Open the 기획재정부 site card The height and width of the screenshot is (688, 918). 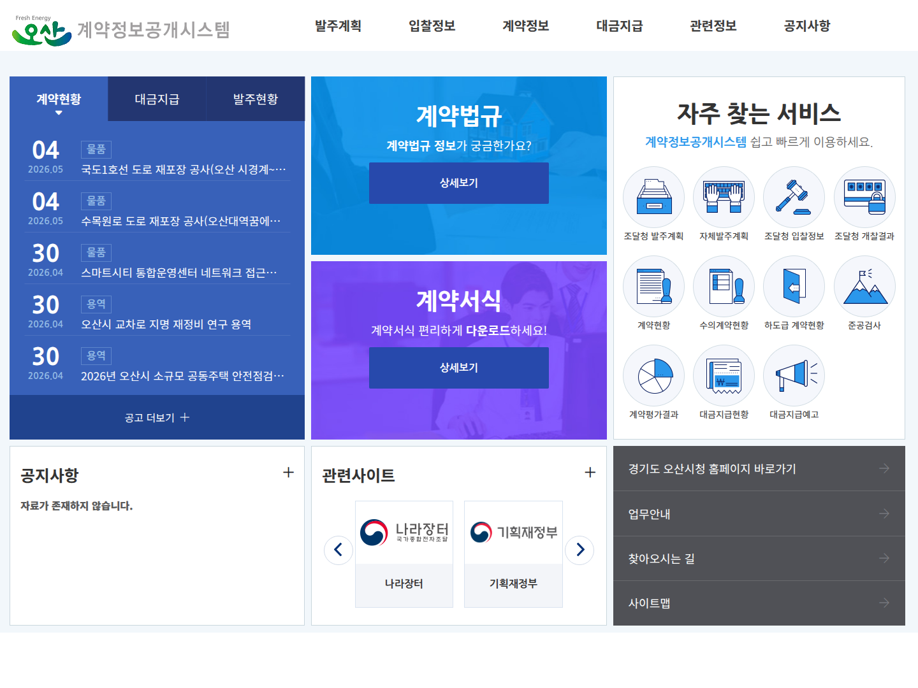tap(513, 554)
